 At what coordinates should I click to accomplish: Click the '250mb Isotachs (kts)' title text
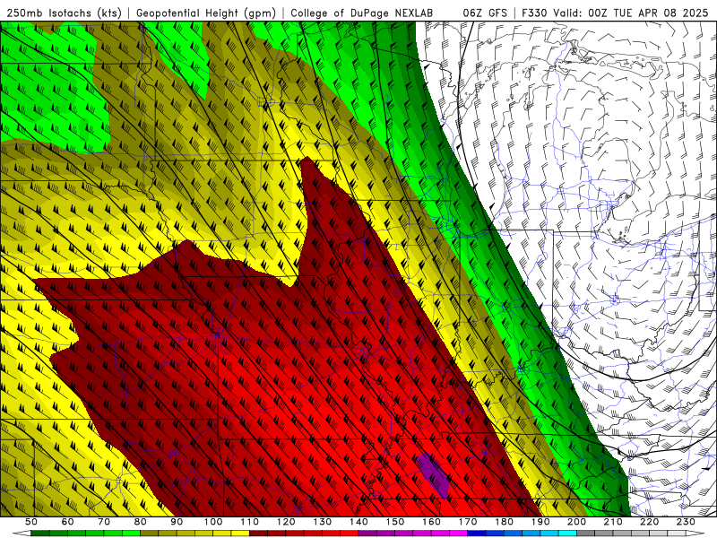coord(64,13)
